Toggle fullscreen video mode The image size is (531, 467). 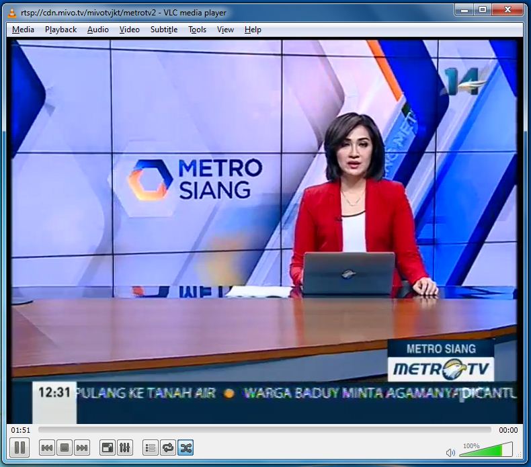tap(108, 448)
